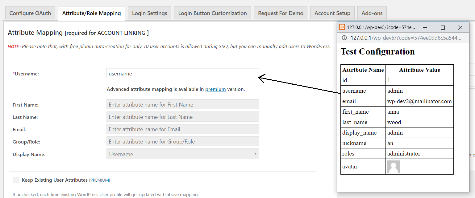
Task: Click the XAMPP favicon in popup title bar
Action: tap(342, 27)
